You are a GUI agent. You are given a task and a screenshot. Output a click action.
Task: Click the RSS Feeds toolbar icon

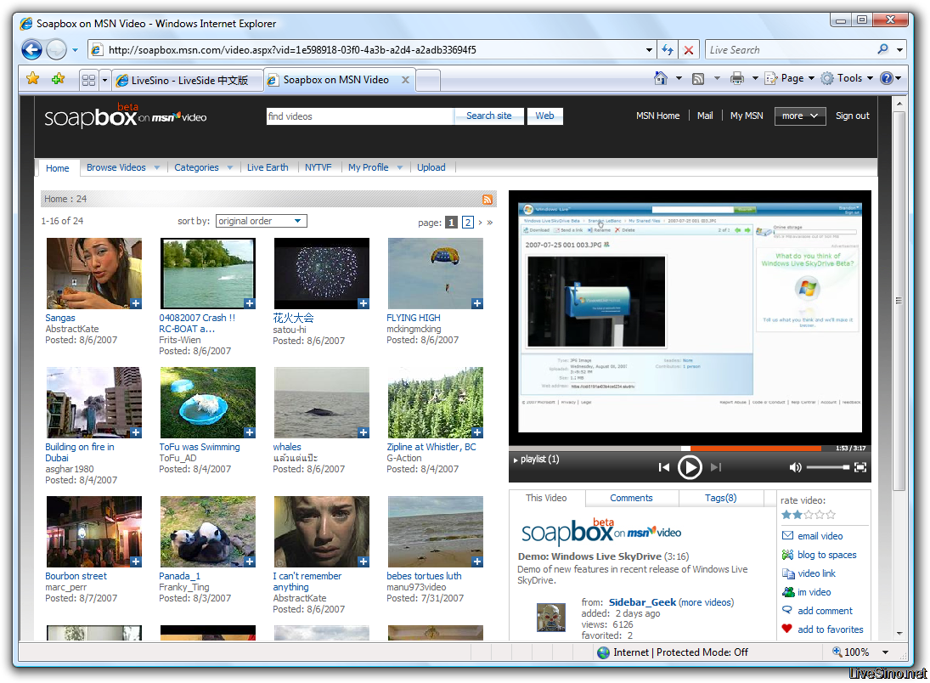(x=698, y=78)
